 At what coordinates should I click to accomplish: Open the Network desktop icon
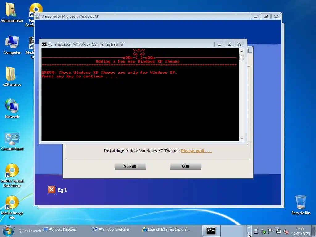tap(12, 108)
